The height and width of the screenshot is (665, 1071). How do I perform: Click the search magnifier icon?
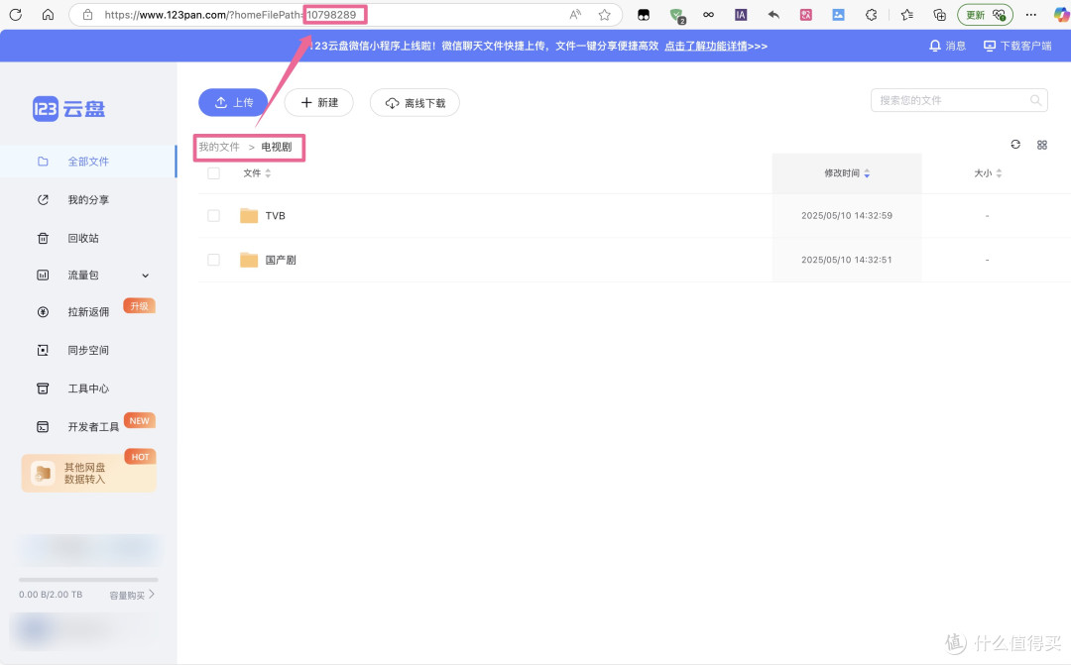click(1035, 100)
